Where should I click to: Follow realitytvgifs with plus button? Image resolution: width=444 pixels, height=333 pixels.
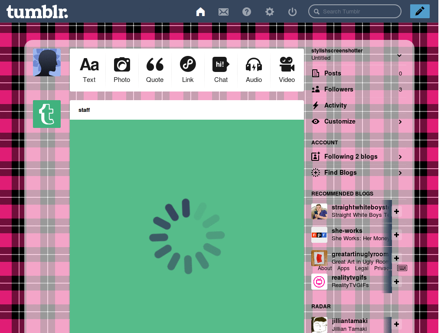[396, 281]
